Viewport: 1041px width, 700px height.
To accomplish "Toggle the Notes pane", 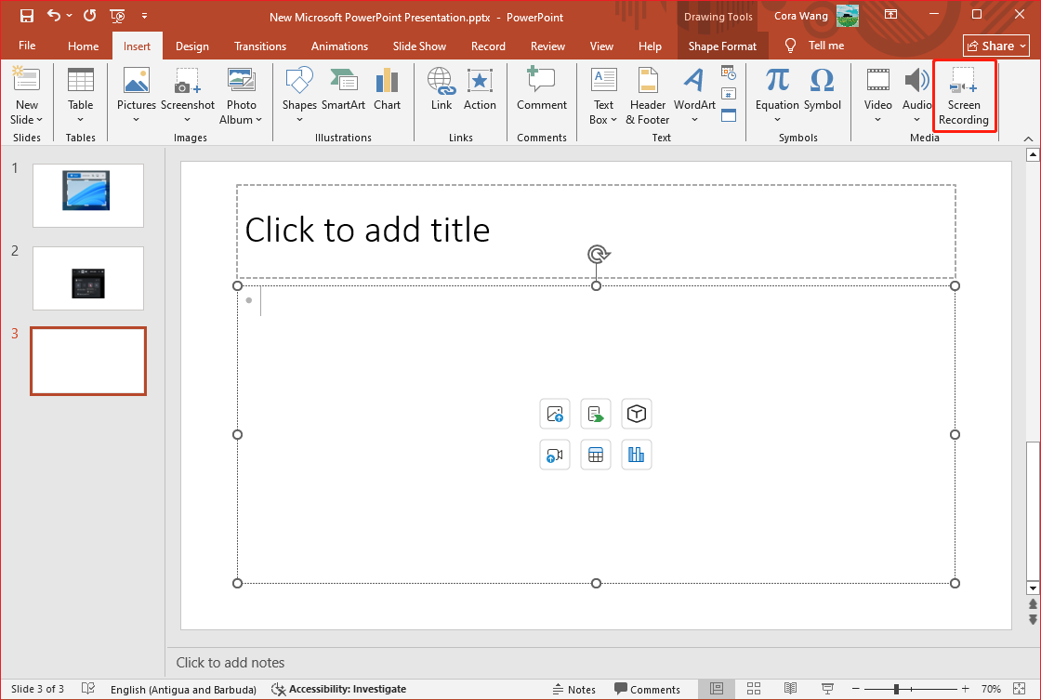I will click(573, 689).
